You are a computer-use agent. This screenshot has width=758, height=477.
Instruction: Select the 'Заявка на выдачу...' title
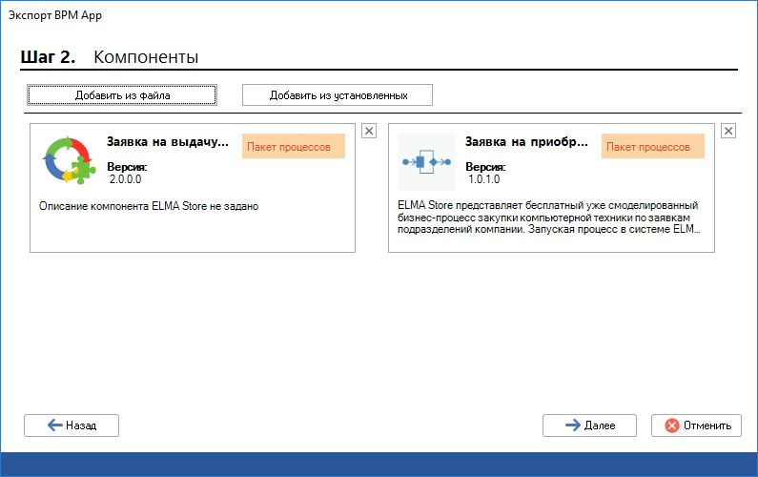click(167, 142)
